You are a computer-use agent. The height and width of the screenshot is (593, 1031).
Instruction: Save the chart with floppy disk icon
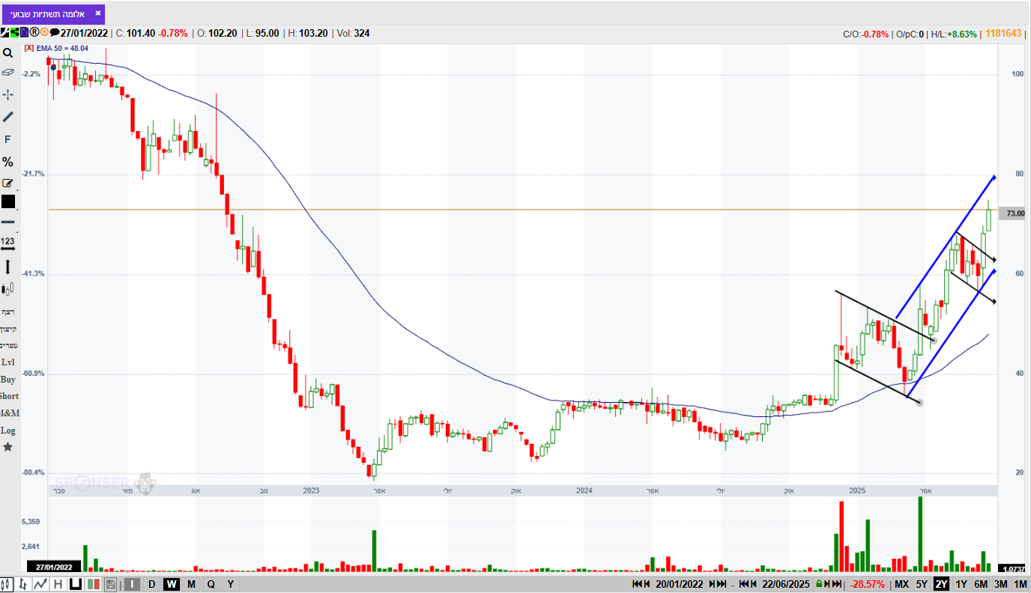[x=110, y=584]
